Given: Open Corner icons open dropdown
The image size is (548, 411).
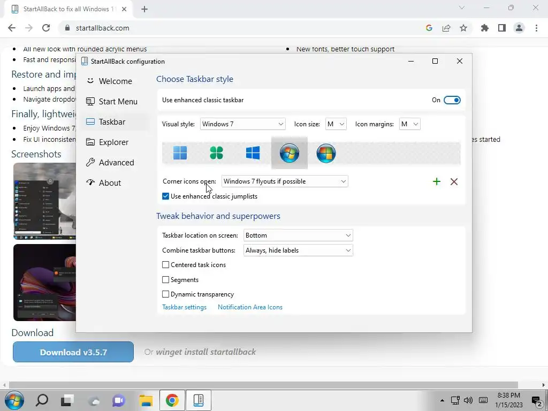Looking at the screenshot, I should 285,181.
